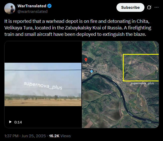The height and width of the screenshot is (141, 163).
Task: Click the supernova_plus label under yellow box
Action: click(x=142, y=83)
